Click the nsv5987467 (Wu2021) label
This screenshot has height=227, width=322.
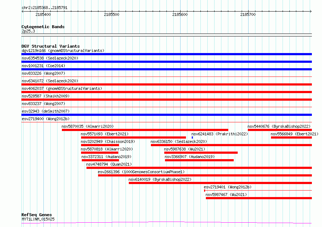click(x=226, y=195)
